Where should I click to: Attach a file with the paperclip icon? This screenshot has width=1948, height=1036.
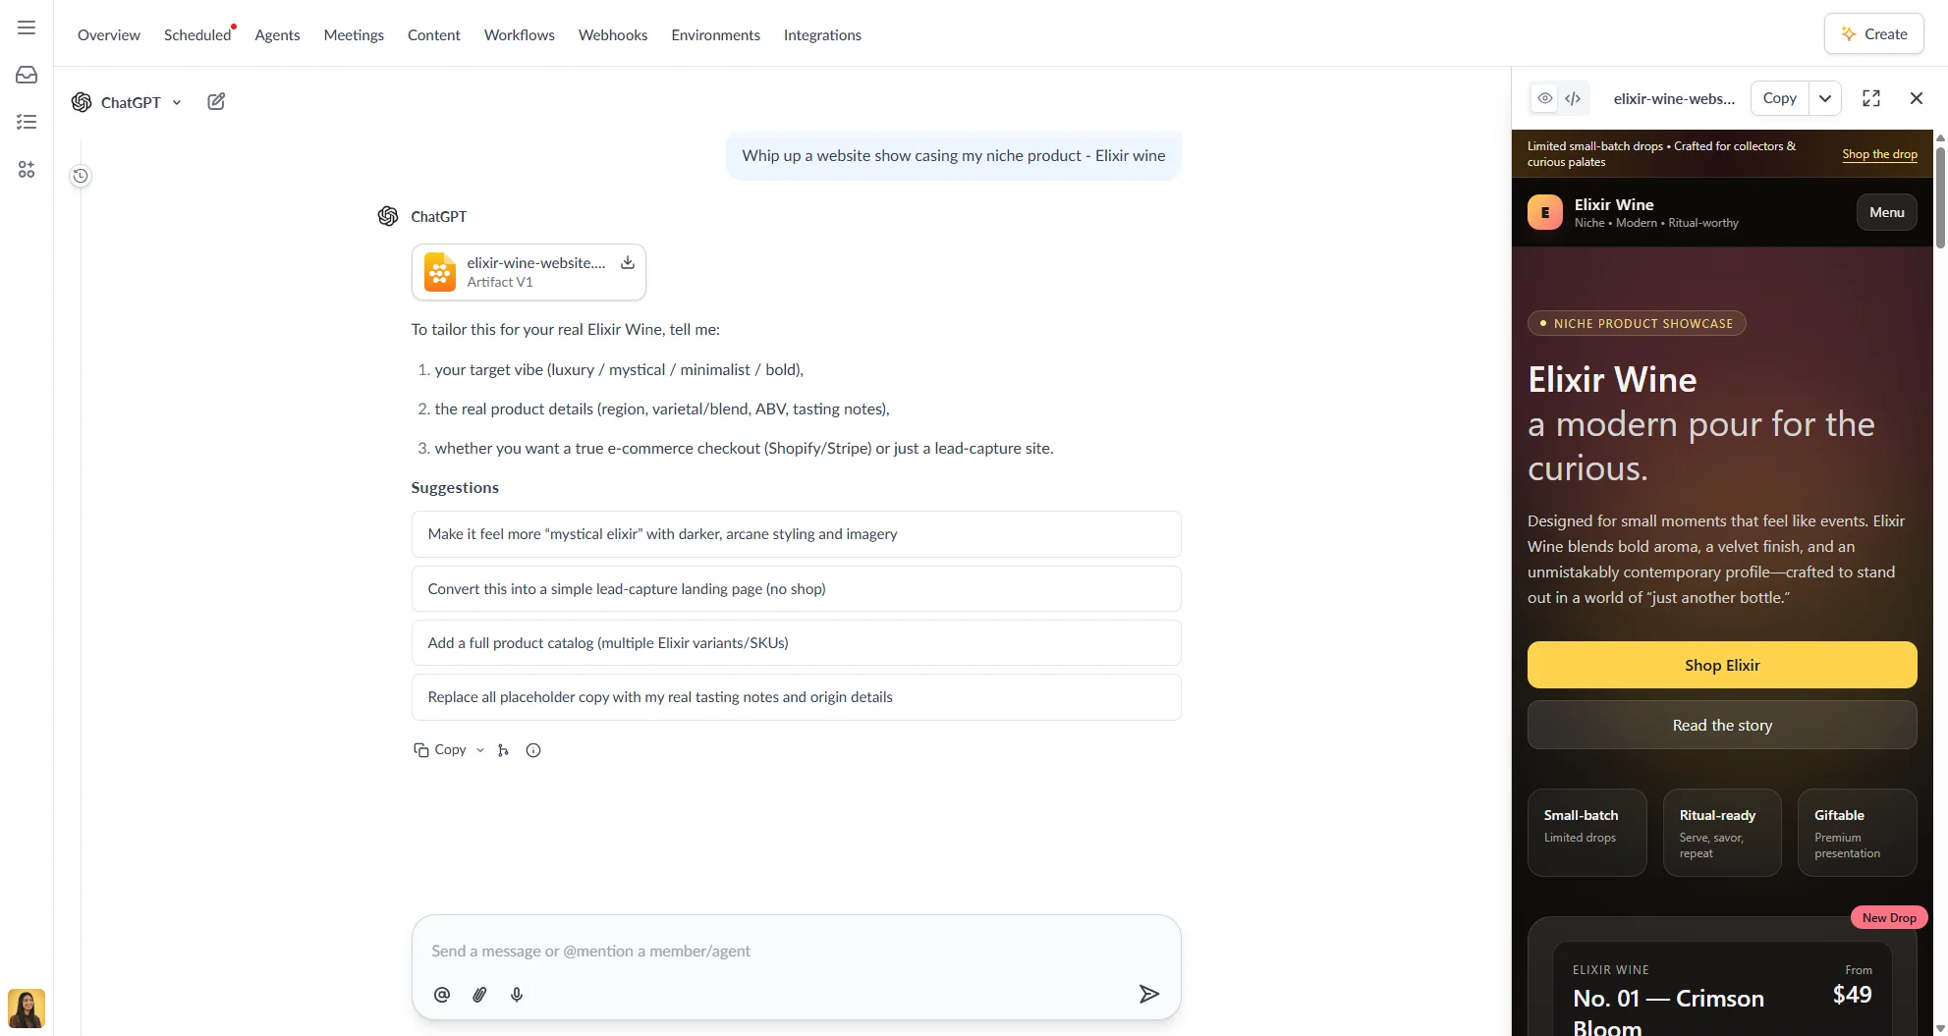tap(479, 995)
